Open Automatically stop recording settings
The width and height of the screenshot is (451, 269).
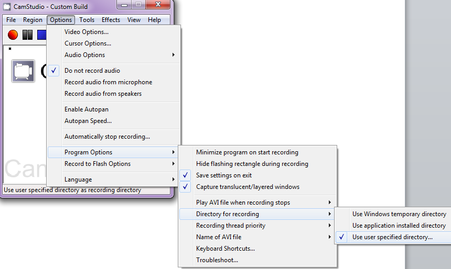coord(114,137)
